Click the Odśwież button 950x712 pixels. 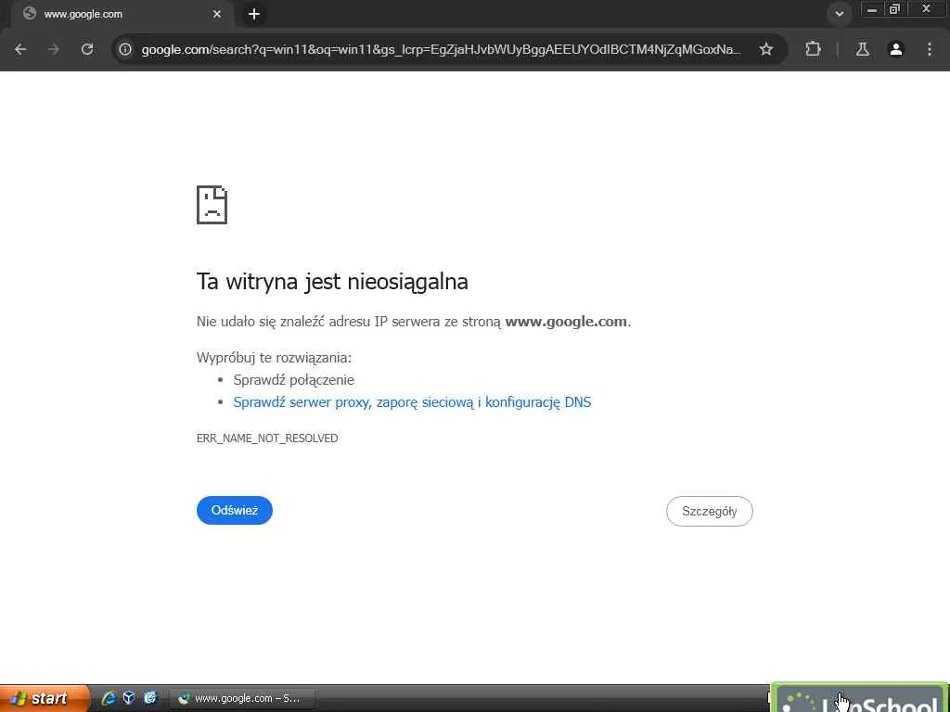click(x=235, y=511)
